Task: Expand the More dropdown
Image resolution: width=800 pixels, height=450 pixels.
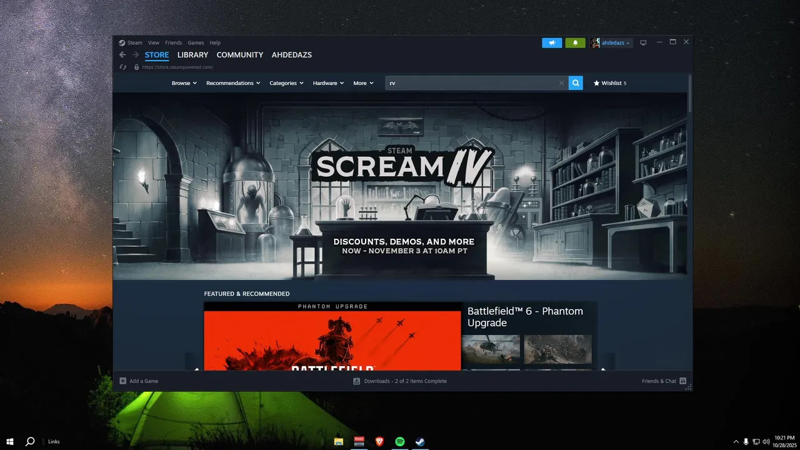Action: (363, 83)
